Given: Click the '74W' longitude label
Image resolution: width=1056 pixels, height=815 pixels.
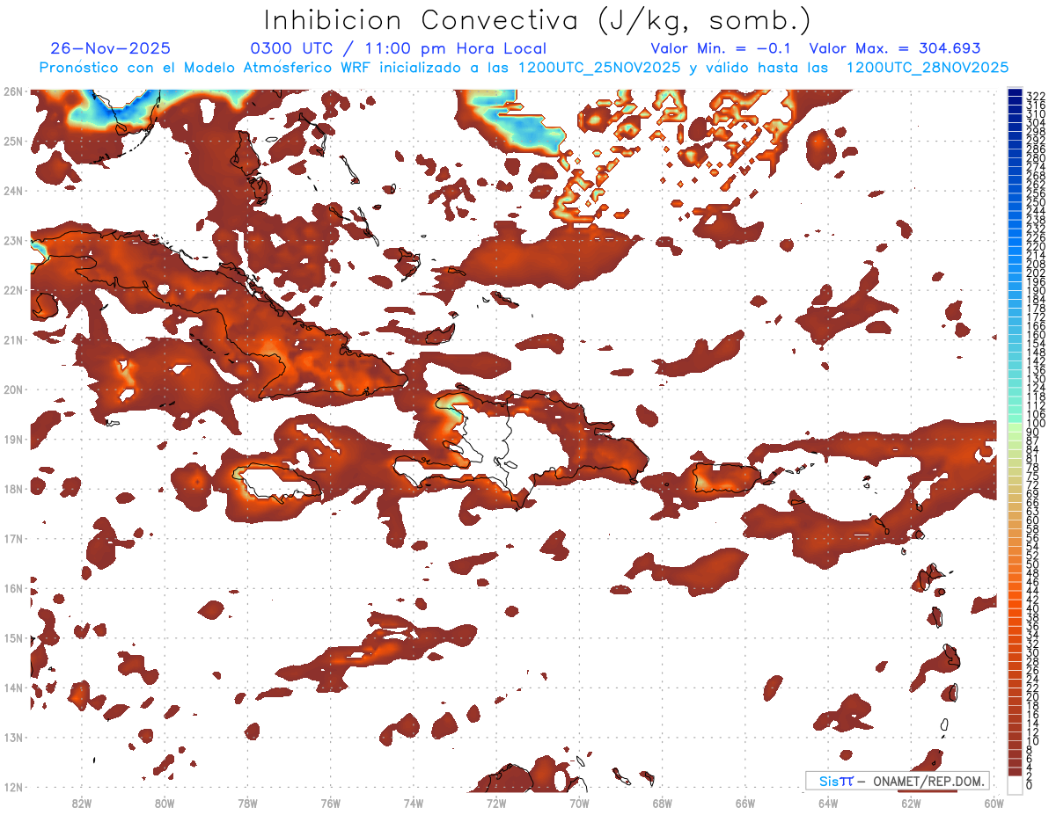Looking at the screenshot, I should tap(414, 803).
